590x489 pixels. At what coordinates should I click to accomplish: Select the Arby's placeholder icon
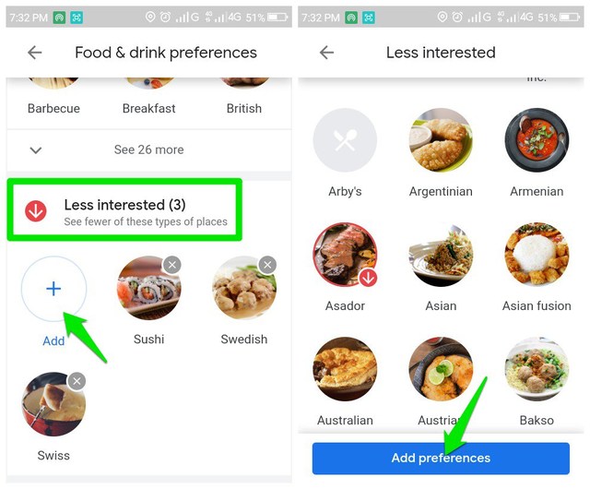coord(345,140)
